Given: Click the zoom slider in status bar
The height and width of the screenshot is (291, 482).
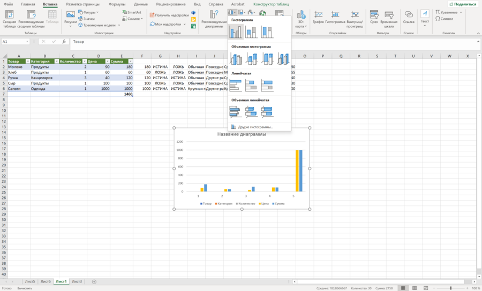Looking at the screenshot, I should click(450, 288).
